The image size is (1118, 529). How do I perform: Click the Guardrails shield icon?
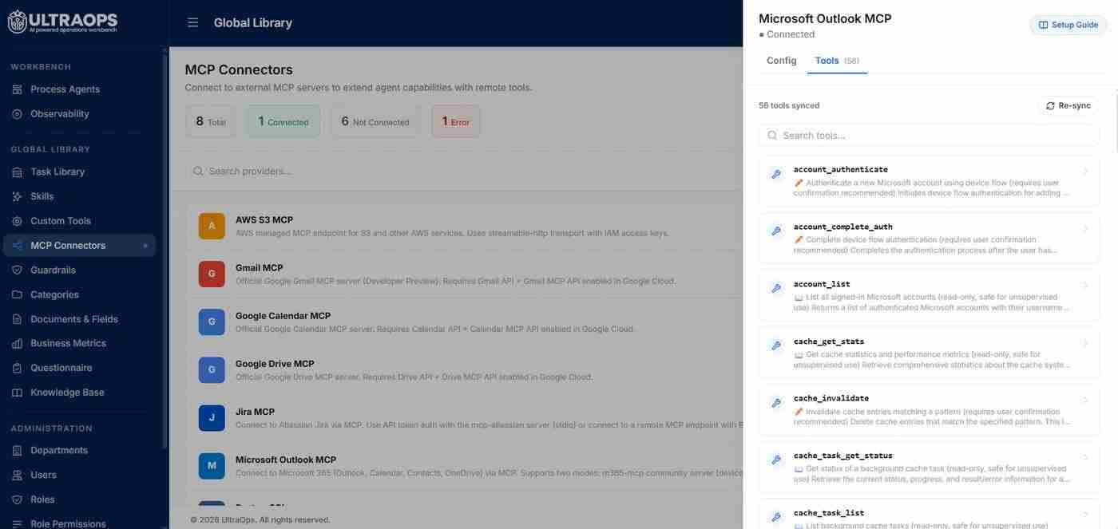coord(17,270)
